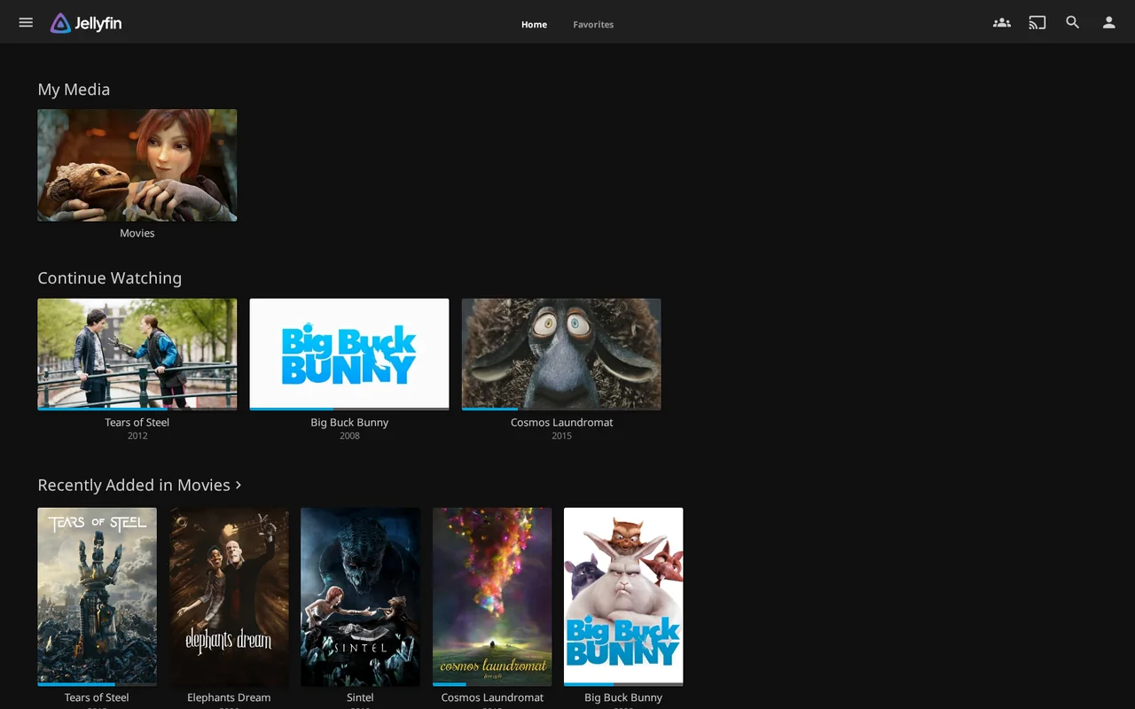The height and width of the screenshot is (709, 1135).
Task: Open the Elephants Dream poster
Action: [x=229, y=596]
